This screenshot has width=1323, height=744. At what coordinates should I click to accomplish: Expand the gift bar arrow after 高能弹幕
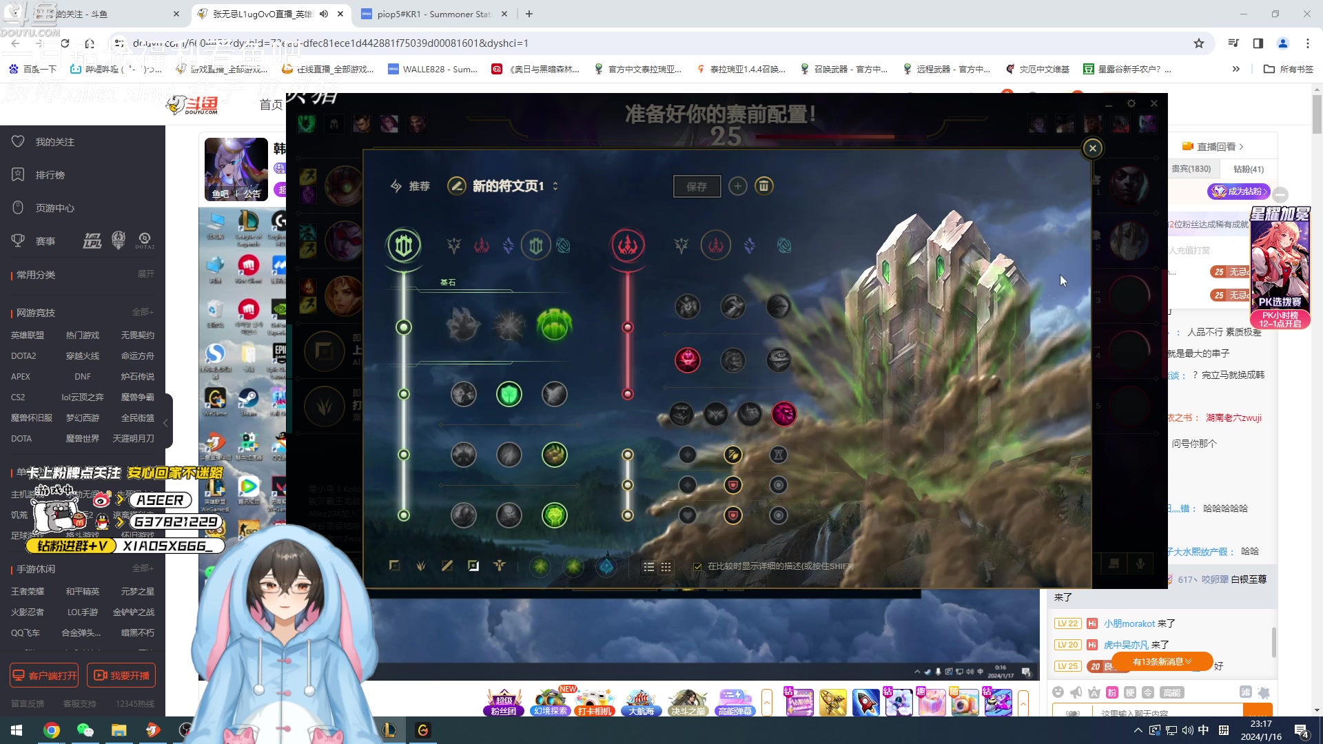[x=767, y=703]
